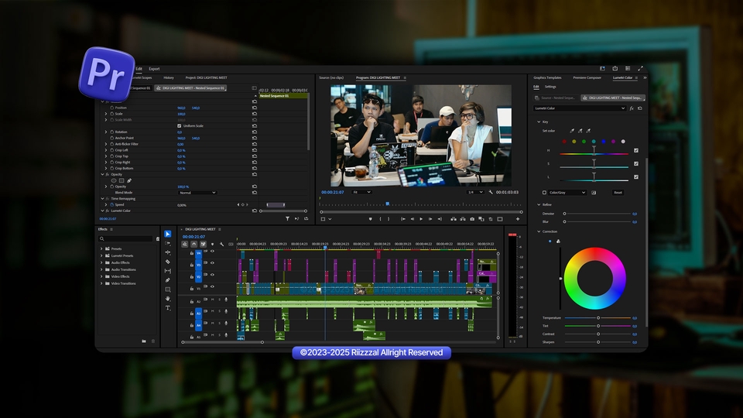Click the add marker icon in timeline
Screen dimensions: 743x418
212,244
